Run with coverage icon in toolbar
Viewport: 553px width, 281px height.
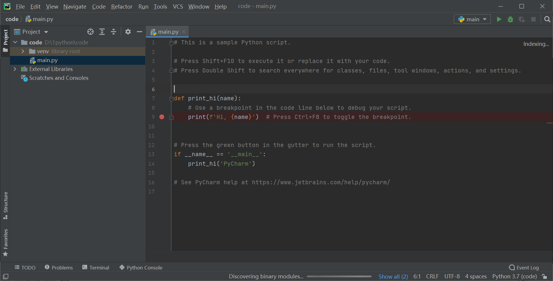pos(522,19)
